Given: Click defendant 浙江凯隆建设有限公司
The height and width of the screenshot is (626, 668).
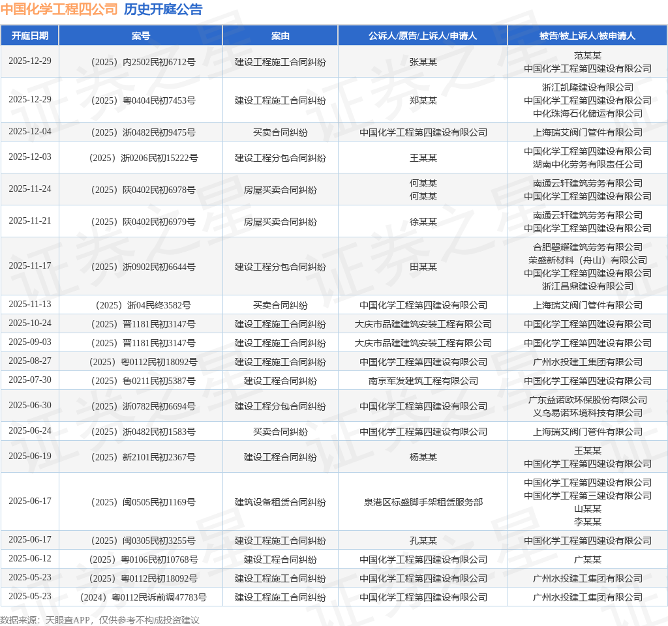Looking at the screenshot, I should point(588,87).
